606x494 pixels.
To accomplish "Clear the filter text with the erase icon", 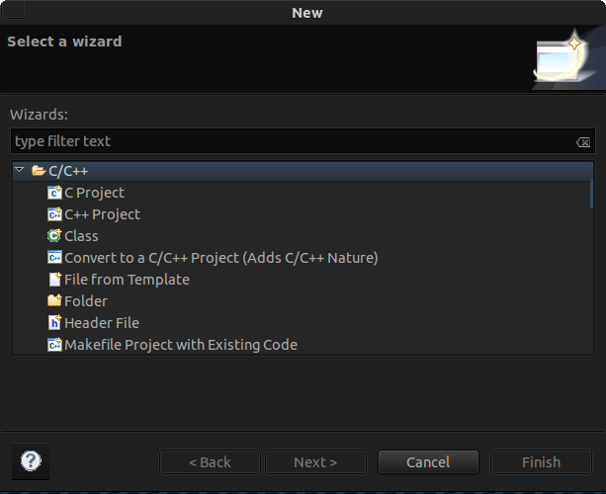I will [583, 142].
